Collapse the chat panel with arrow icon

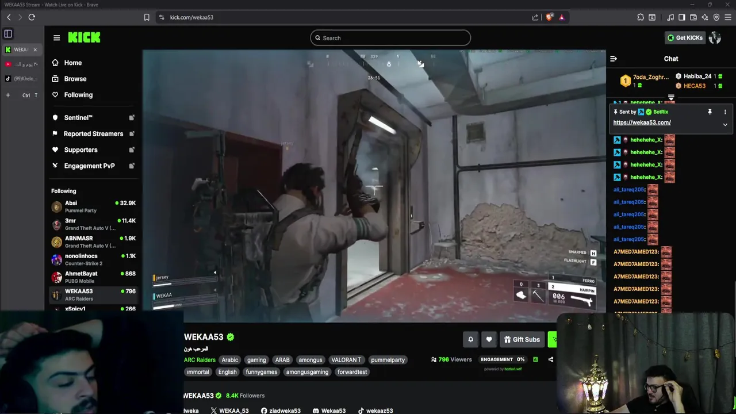click(x=614, y=59)
